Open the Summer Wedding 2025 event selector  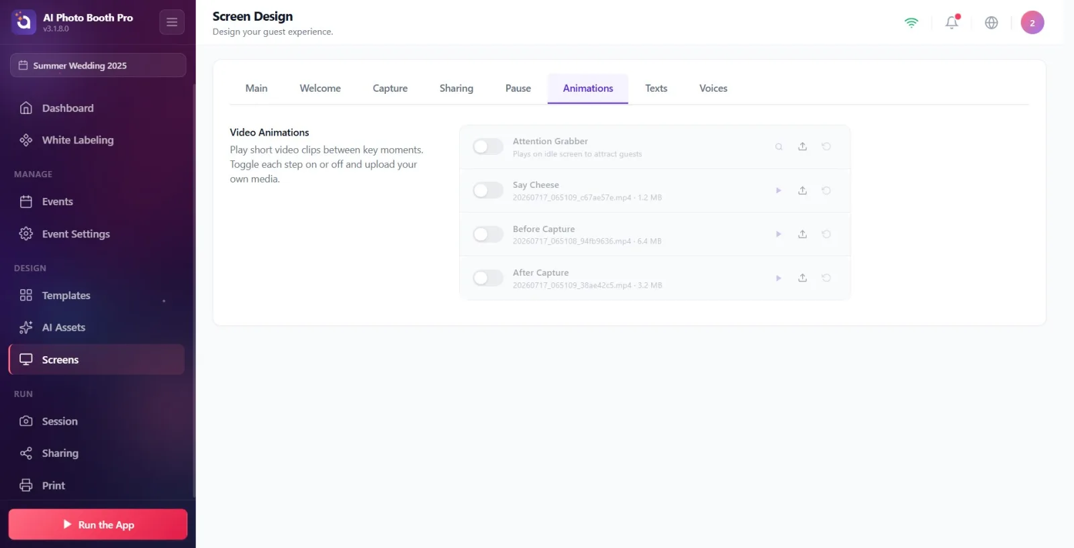click(x=98, y=65)
